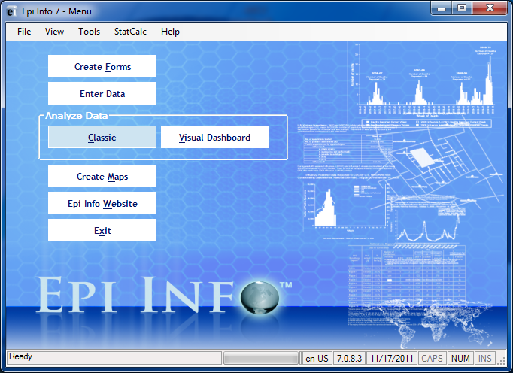
Task: Click the Epi Info app icon in title bar
Action: tap(12, 11)
